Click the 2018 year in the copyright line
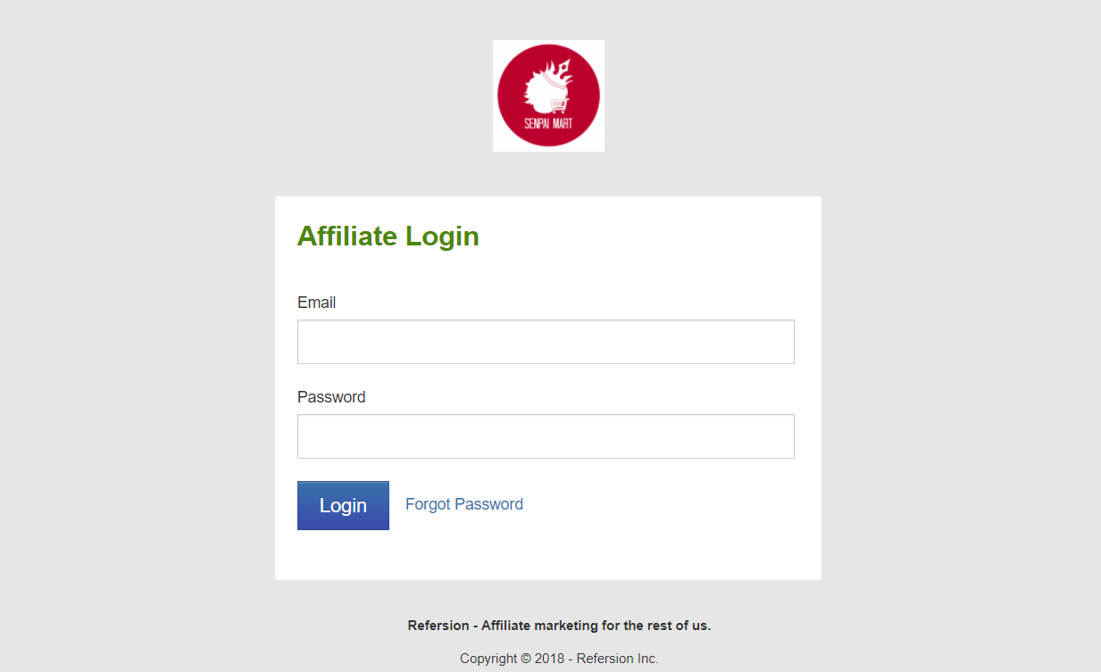1101x672 pixels. pyautogui.click(x=550, y=659)
